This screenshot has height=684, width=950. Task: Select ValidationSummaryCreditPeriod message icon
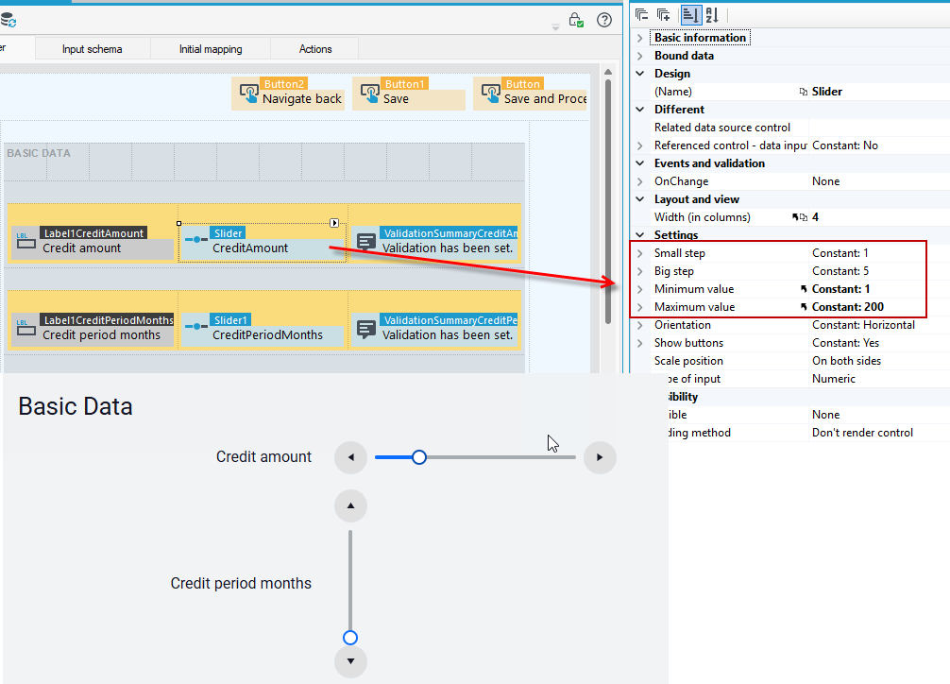[366, 329]
